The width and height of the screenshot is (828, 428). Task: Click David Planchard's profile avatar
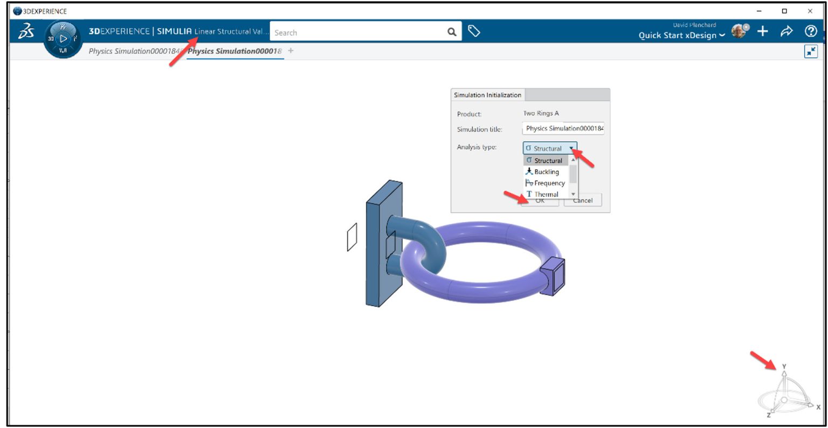tap(739, 31)
